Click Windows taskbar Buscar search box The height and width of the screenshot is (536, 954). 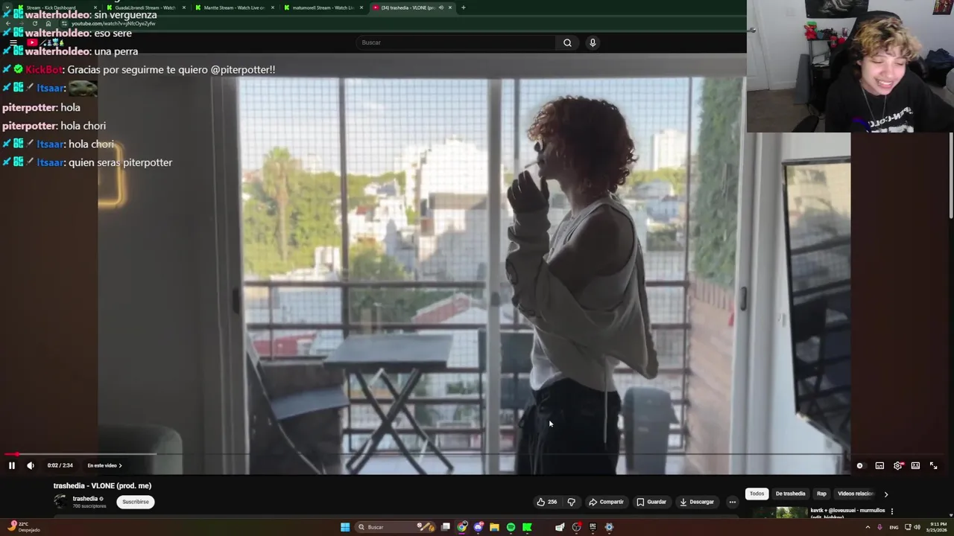point(394,527)
